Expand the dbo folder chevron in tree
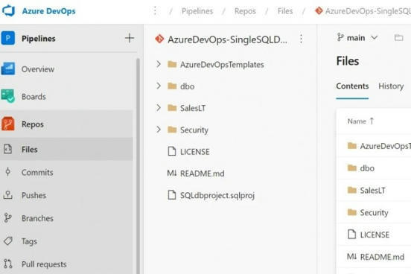This screenshot has height=274, width=411. point(159,86)
